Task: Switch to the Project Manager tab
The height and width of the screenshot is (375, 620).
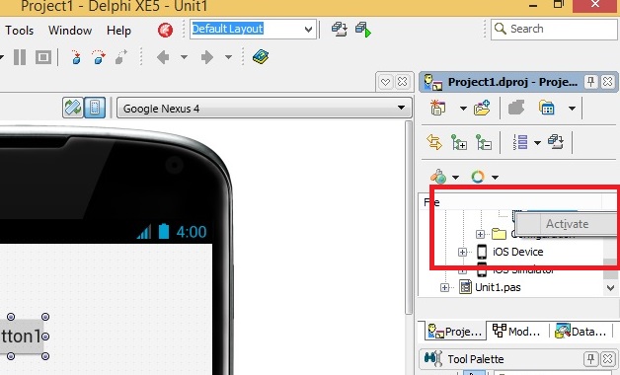Action: click(455, 332)
